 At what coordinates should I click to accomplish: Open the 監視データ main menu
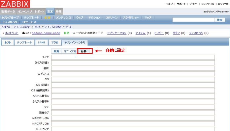(8, 12)
